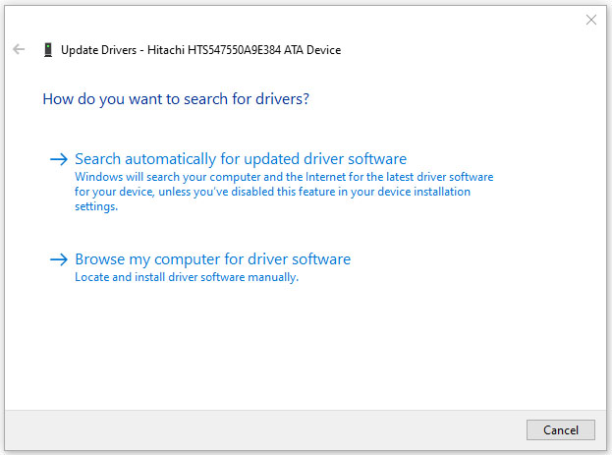
Task: Click the 'Windows will search your computer' description line
Action: (x=283, y=177)
